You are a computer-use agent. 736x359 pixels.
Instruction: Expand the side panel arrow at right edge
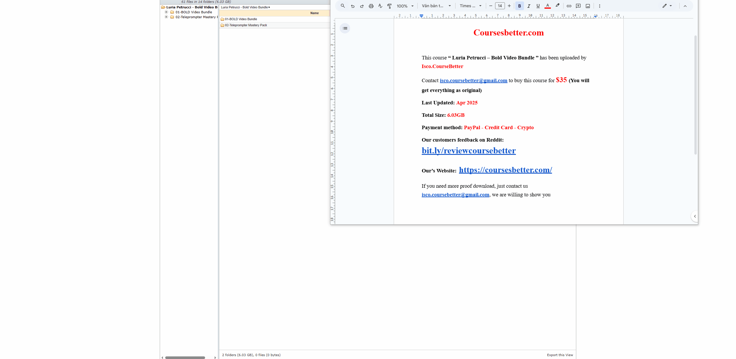pos(695,216)
